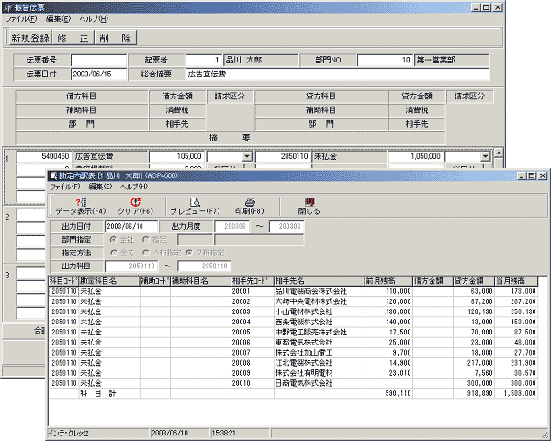Click partner code 20005 cell
551x441 pixels.
tap(253, 332)
